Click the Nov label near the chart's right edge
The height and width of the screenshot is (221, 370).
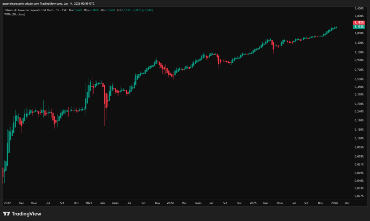coord(320,203)
